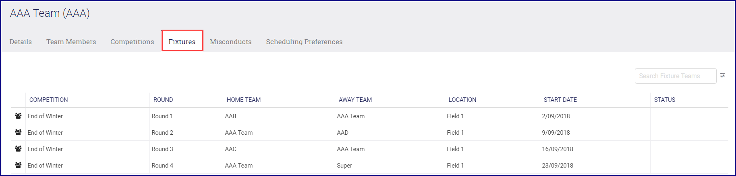Screen dimensions: 736x176
Task: View the Misconducts tab
Action: click(230, 42)
